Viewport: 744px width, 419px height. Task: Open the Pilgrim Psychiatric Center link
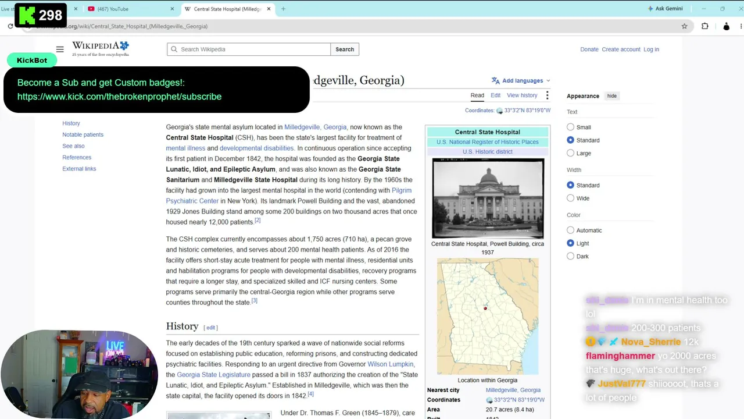click(289, 196)
